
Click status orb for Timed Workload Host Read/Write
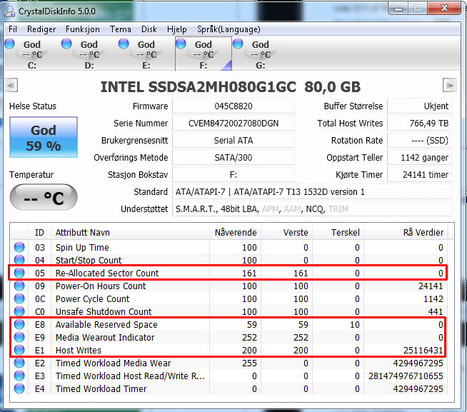coord(19,376)
